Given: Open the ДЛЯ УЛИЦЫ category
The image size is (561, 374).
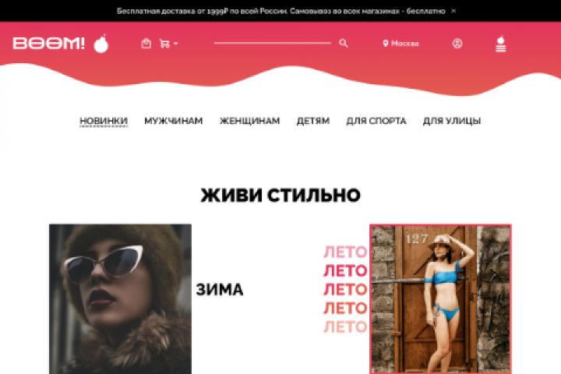Looking at the screenshot, I should point(451,121).
